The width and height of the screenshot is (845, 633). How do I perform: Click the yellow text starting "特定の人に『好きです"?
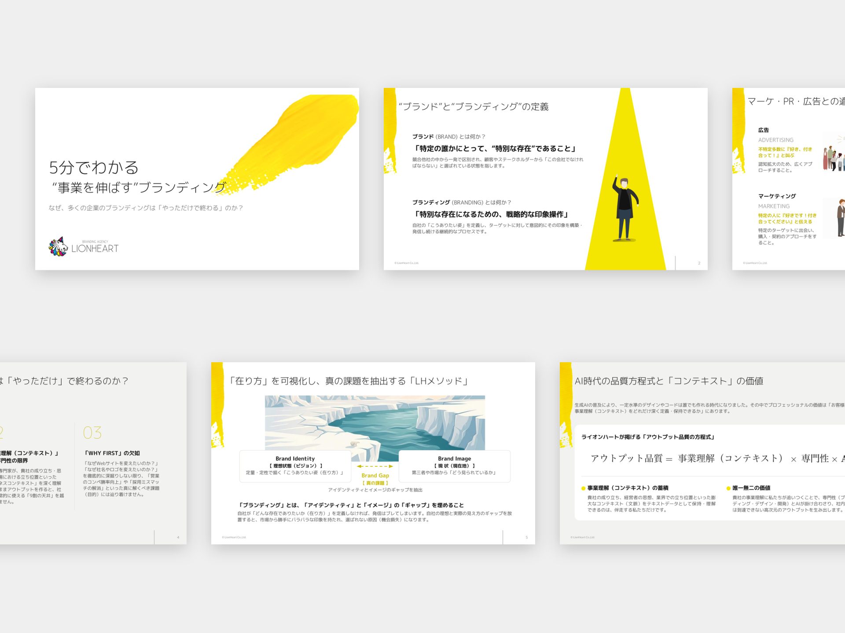(787, 218)
